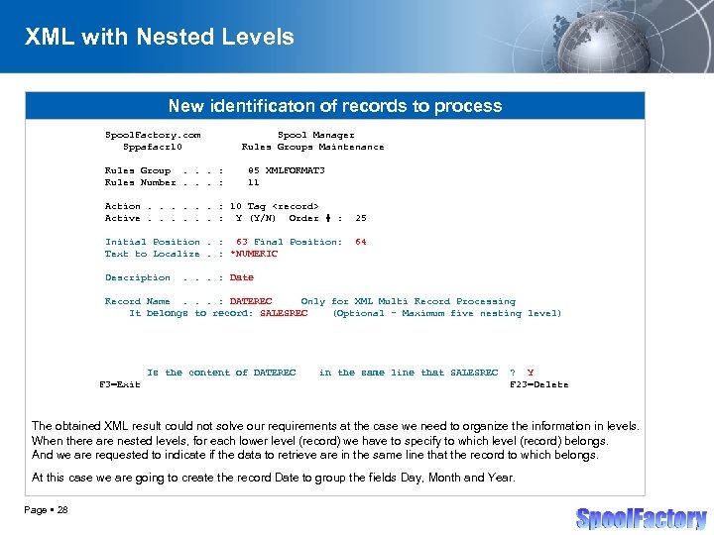Click 'Page 28' footer label
This screenshot has width=714, height=535.
46,510
